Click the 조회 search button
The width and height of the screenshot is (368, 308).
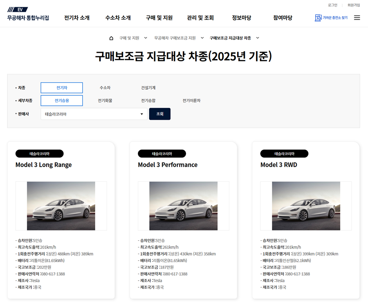pos(160,114)
